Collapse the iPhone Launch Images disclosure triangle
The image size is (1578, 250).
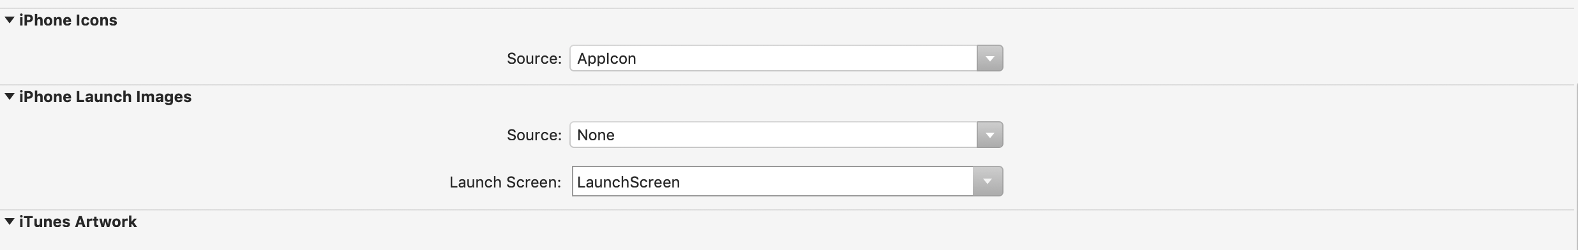(10, 96)
